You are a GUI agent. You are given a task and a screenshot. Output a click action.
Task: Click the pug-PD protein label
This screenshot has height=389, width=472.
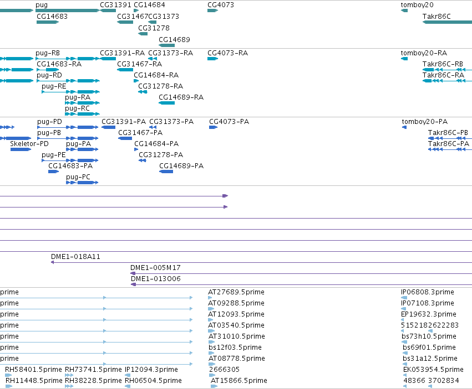click(x=50, y=122)
